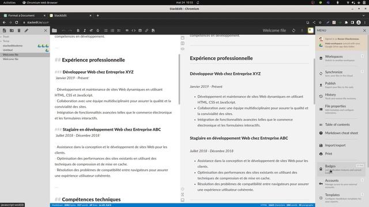The width and height of the screenshot is (369, 207).
Task: Collapse the Temp folder in explorer
Action: coord(25,41)
